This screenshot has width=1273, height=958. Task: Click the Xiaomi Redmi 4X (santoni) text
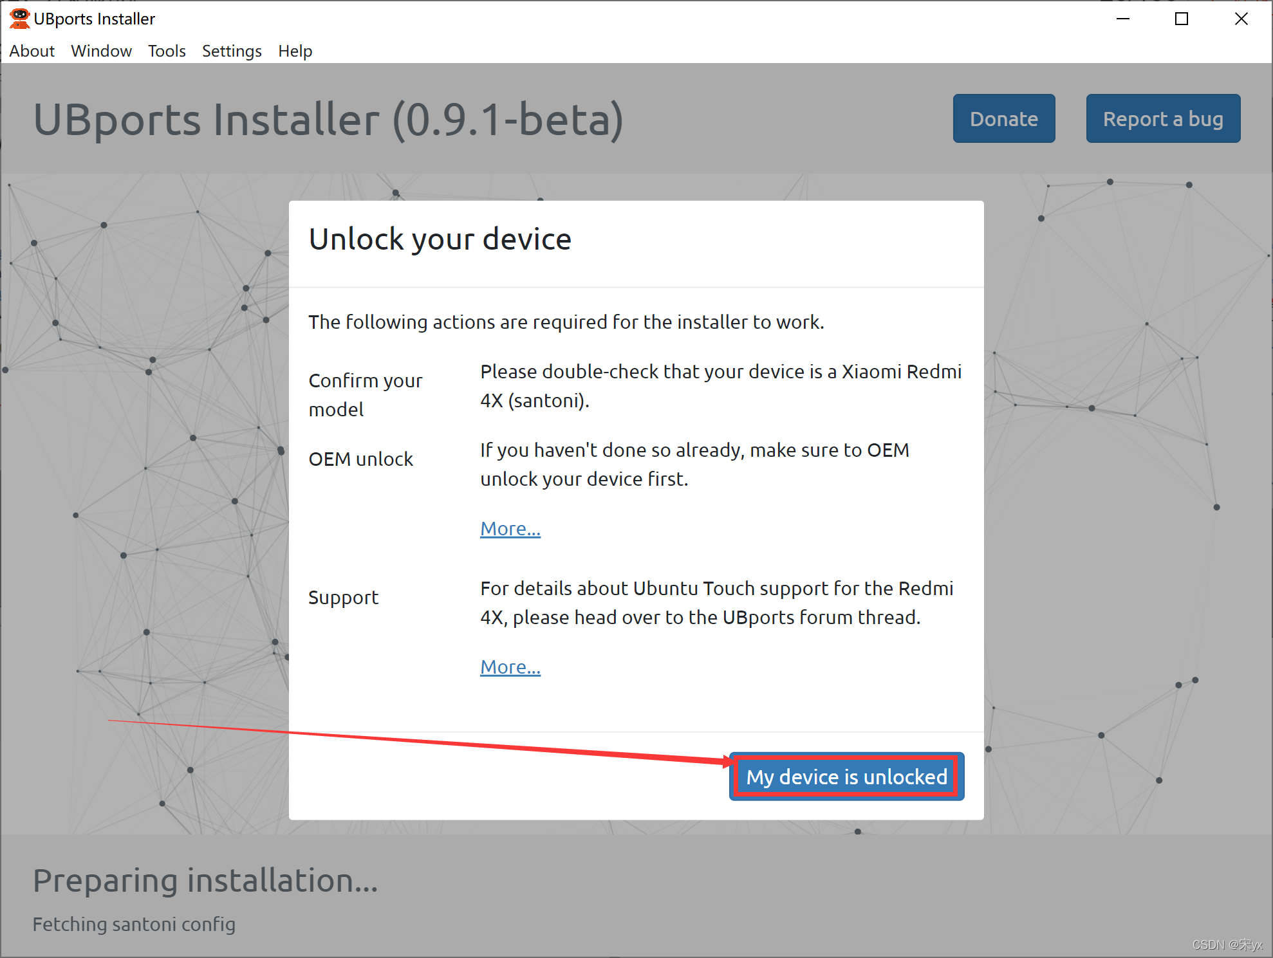coord(721,385)
